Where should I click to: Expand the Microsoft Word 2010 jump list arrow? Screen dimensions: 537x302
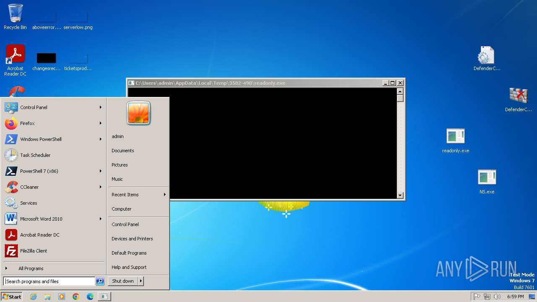click(x=101, y=219)
